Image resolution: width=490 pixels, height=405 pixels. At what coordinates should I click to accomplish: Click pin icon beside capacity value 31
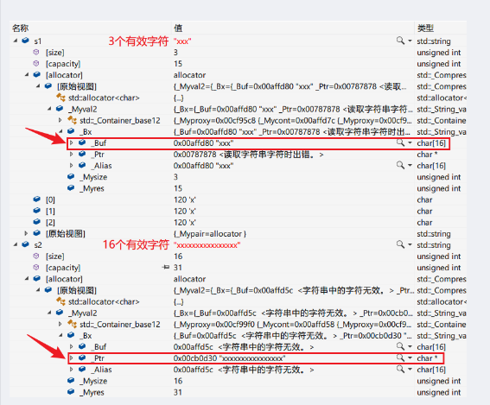[166, 267]
